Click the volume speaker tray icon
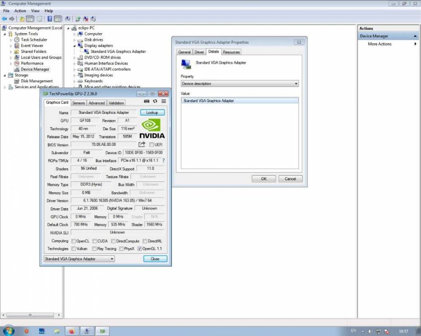The width and height of the screenshot is (421, 336). point(371,332)
